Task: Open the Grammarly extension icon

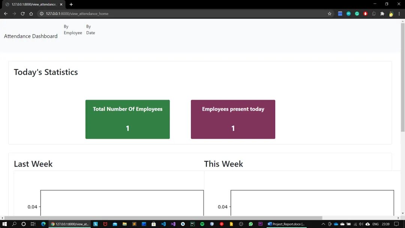Action: 357,13
